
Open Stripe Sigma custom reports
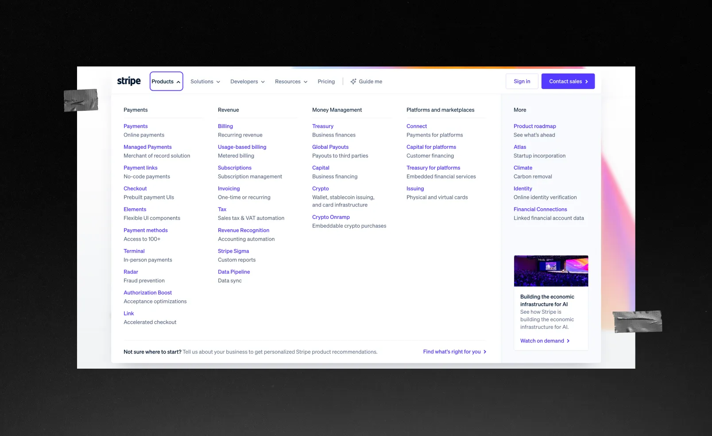click(233, 251)
